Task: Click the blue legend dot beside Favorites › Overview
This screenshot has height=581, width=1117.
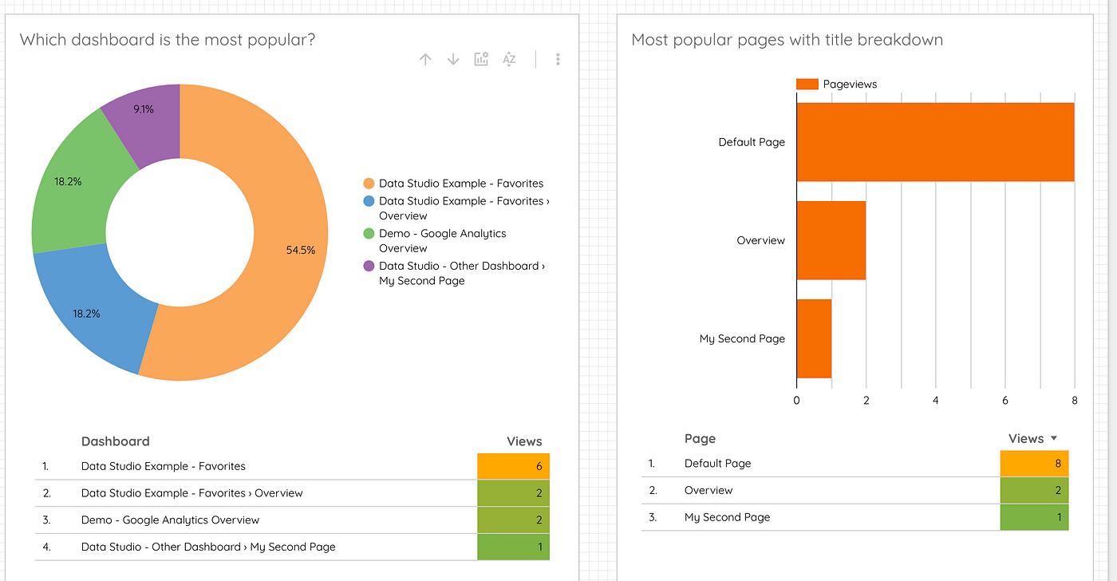Action: 369,201
